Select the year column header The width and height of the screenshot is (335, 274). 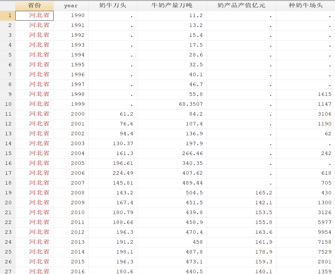coord(71,6)
